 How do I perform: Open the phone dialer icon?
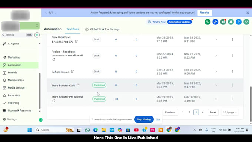tap(208, 22)
